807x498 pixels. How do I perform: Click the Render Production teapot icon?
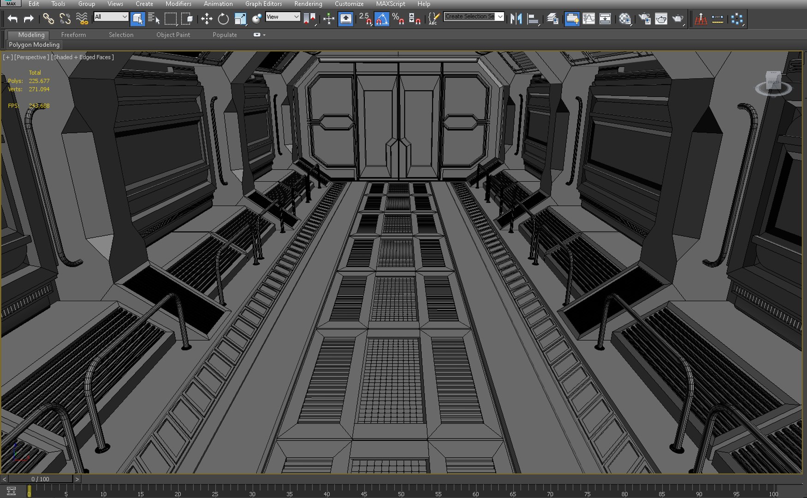point(678,19)
